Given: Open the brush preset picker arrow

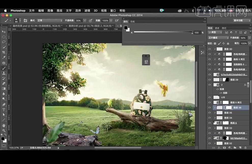Looking at the screenshot, I should (x=20, y=20).
